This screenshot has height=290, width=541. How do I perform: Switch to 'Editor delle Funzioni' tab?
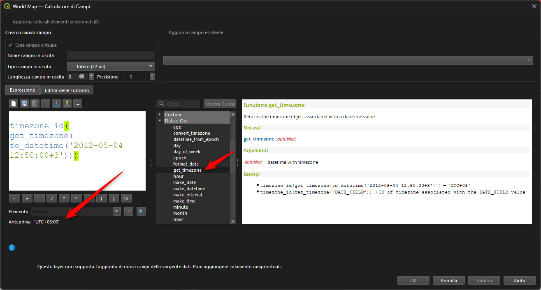[x=67, y=90]
